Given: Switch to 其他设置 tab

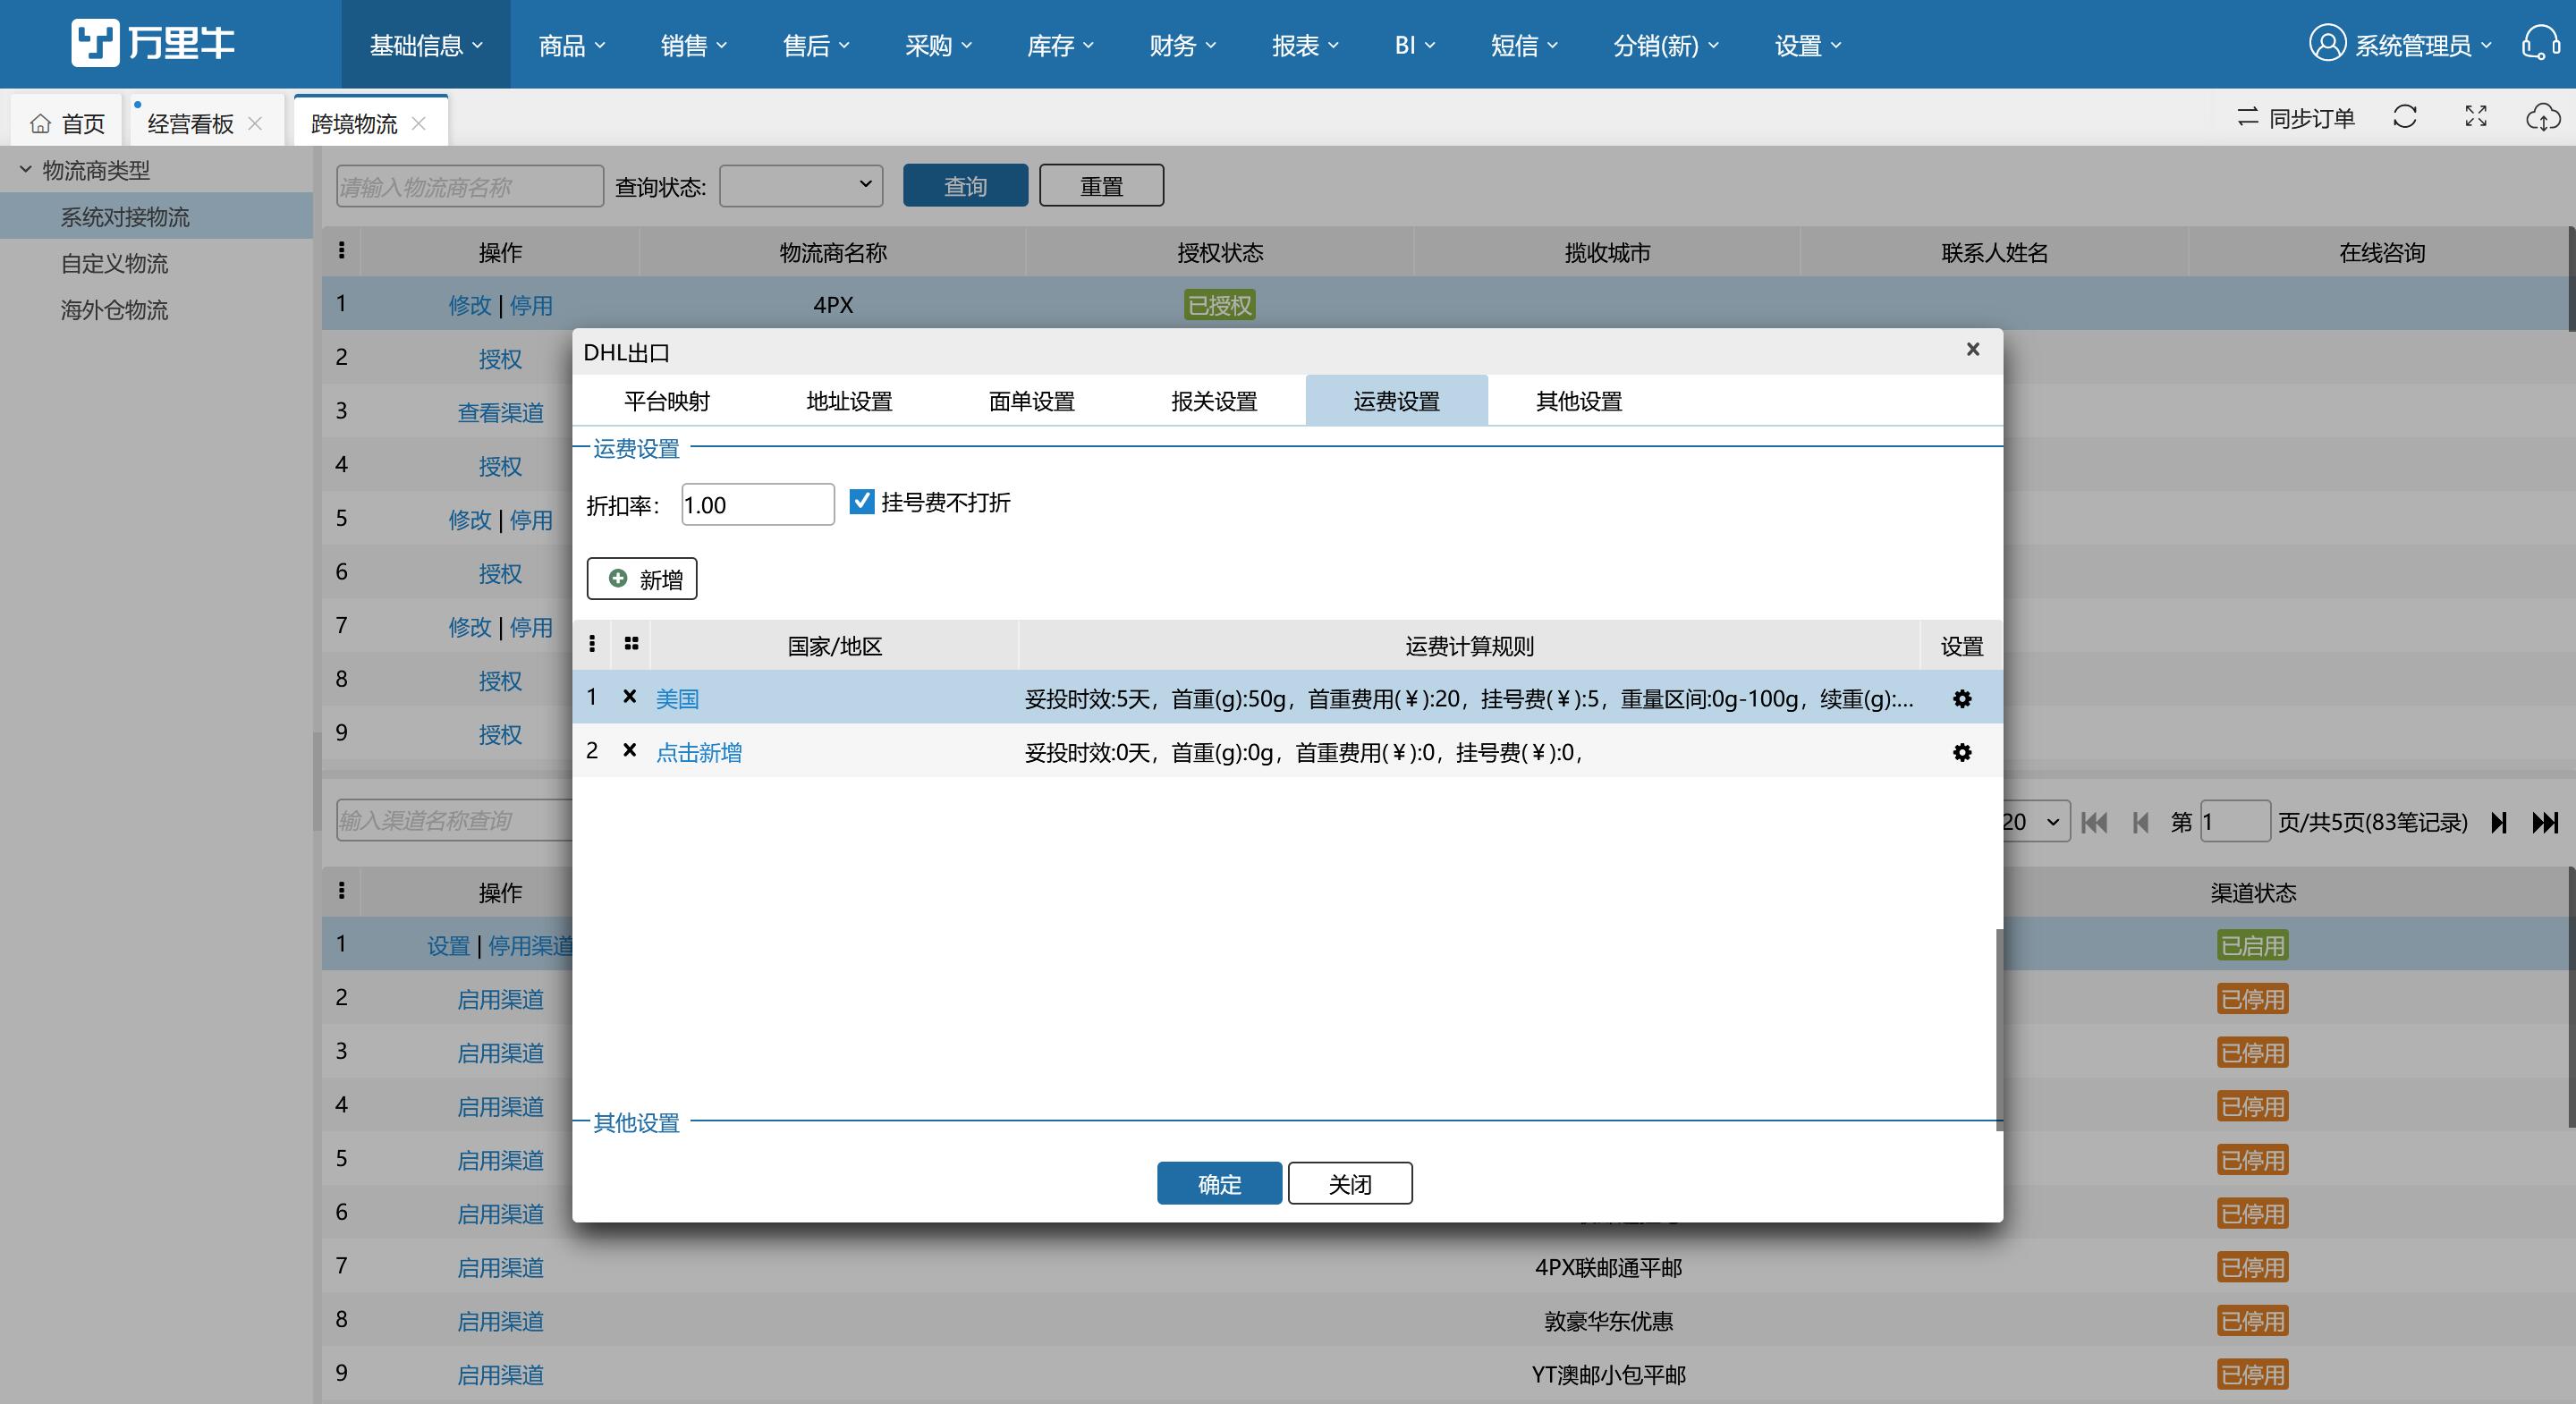Looking at the screenshot, I should (x=1579, y=400).
